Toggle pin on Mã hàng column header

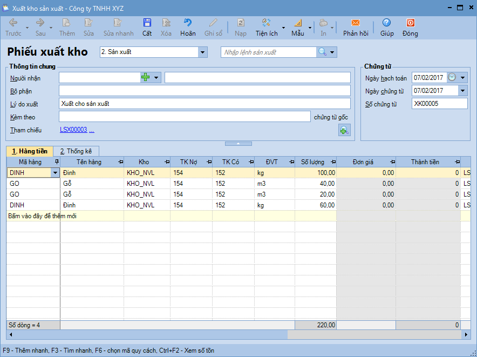point(56,162)
